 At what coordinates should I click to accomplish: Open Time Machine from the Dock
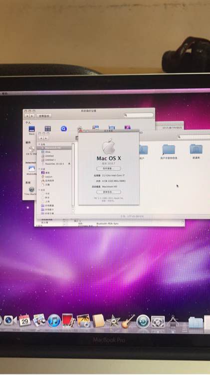tap(143, 321)
